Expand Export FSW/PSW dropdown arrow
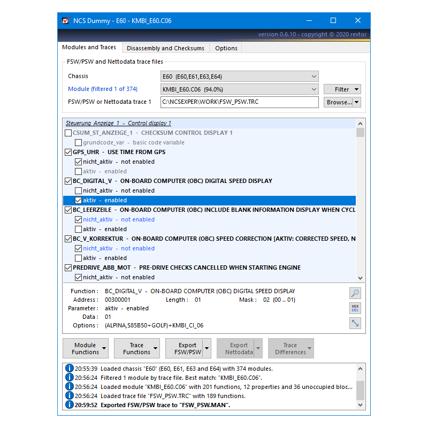 [x=207, y=348]
